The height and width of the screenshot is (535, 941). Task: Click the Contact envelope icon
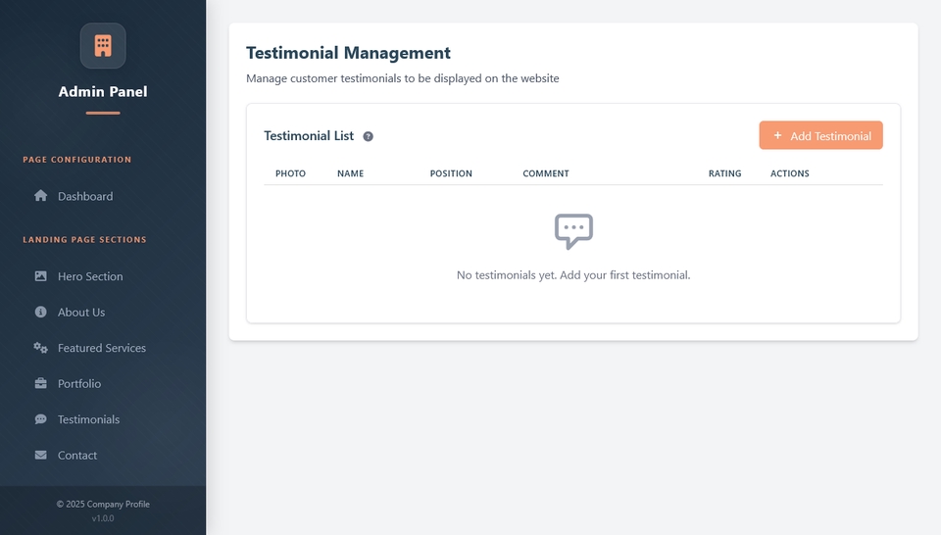tap(41, 456)
